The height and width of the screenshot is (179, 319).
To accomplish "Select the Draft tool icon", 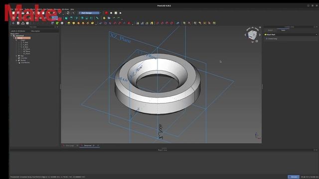I will click(167, 23).
